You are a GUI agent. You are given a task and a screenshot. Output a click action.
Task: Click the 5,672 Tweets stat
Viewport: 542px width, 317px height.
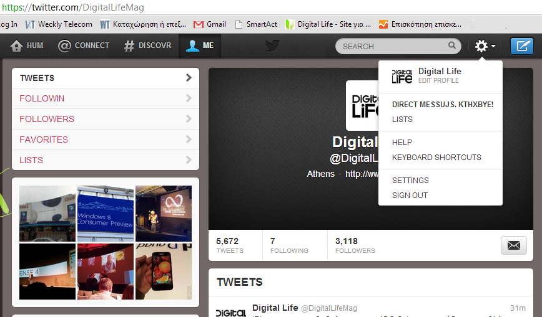(x=230, y=245)
